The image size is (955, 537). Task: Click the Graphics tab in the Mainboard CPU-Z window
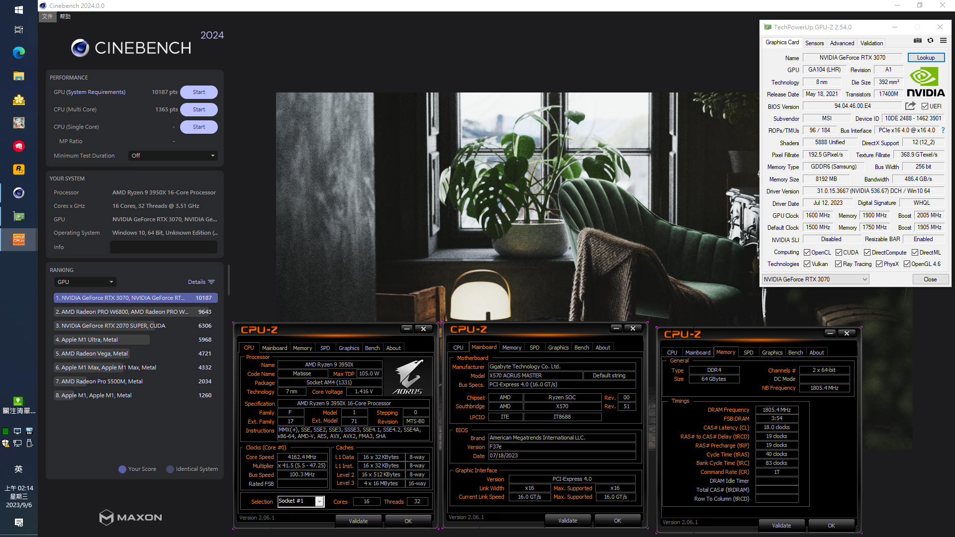558,348
